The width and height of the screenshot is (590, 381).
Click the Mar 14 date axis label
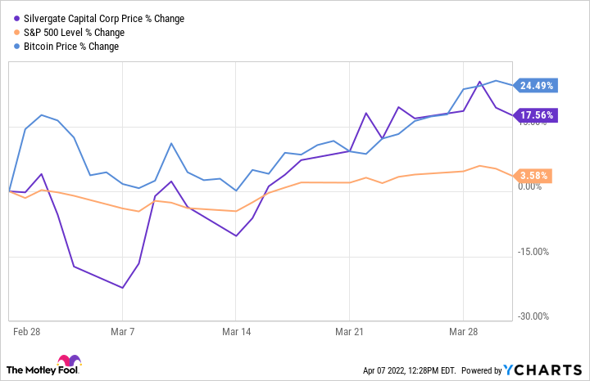point(236,331)
